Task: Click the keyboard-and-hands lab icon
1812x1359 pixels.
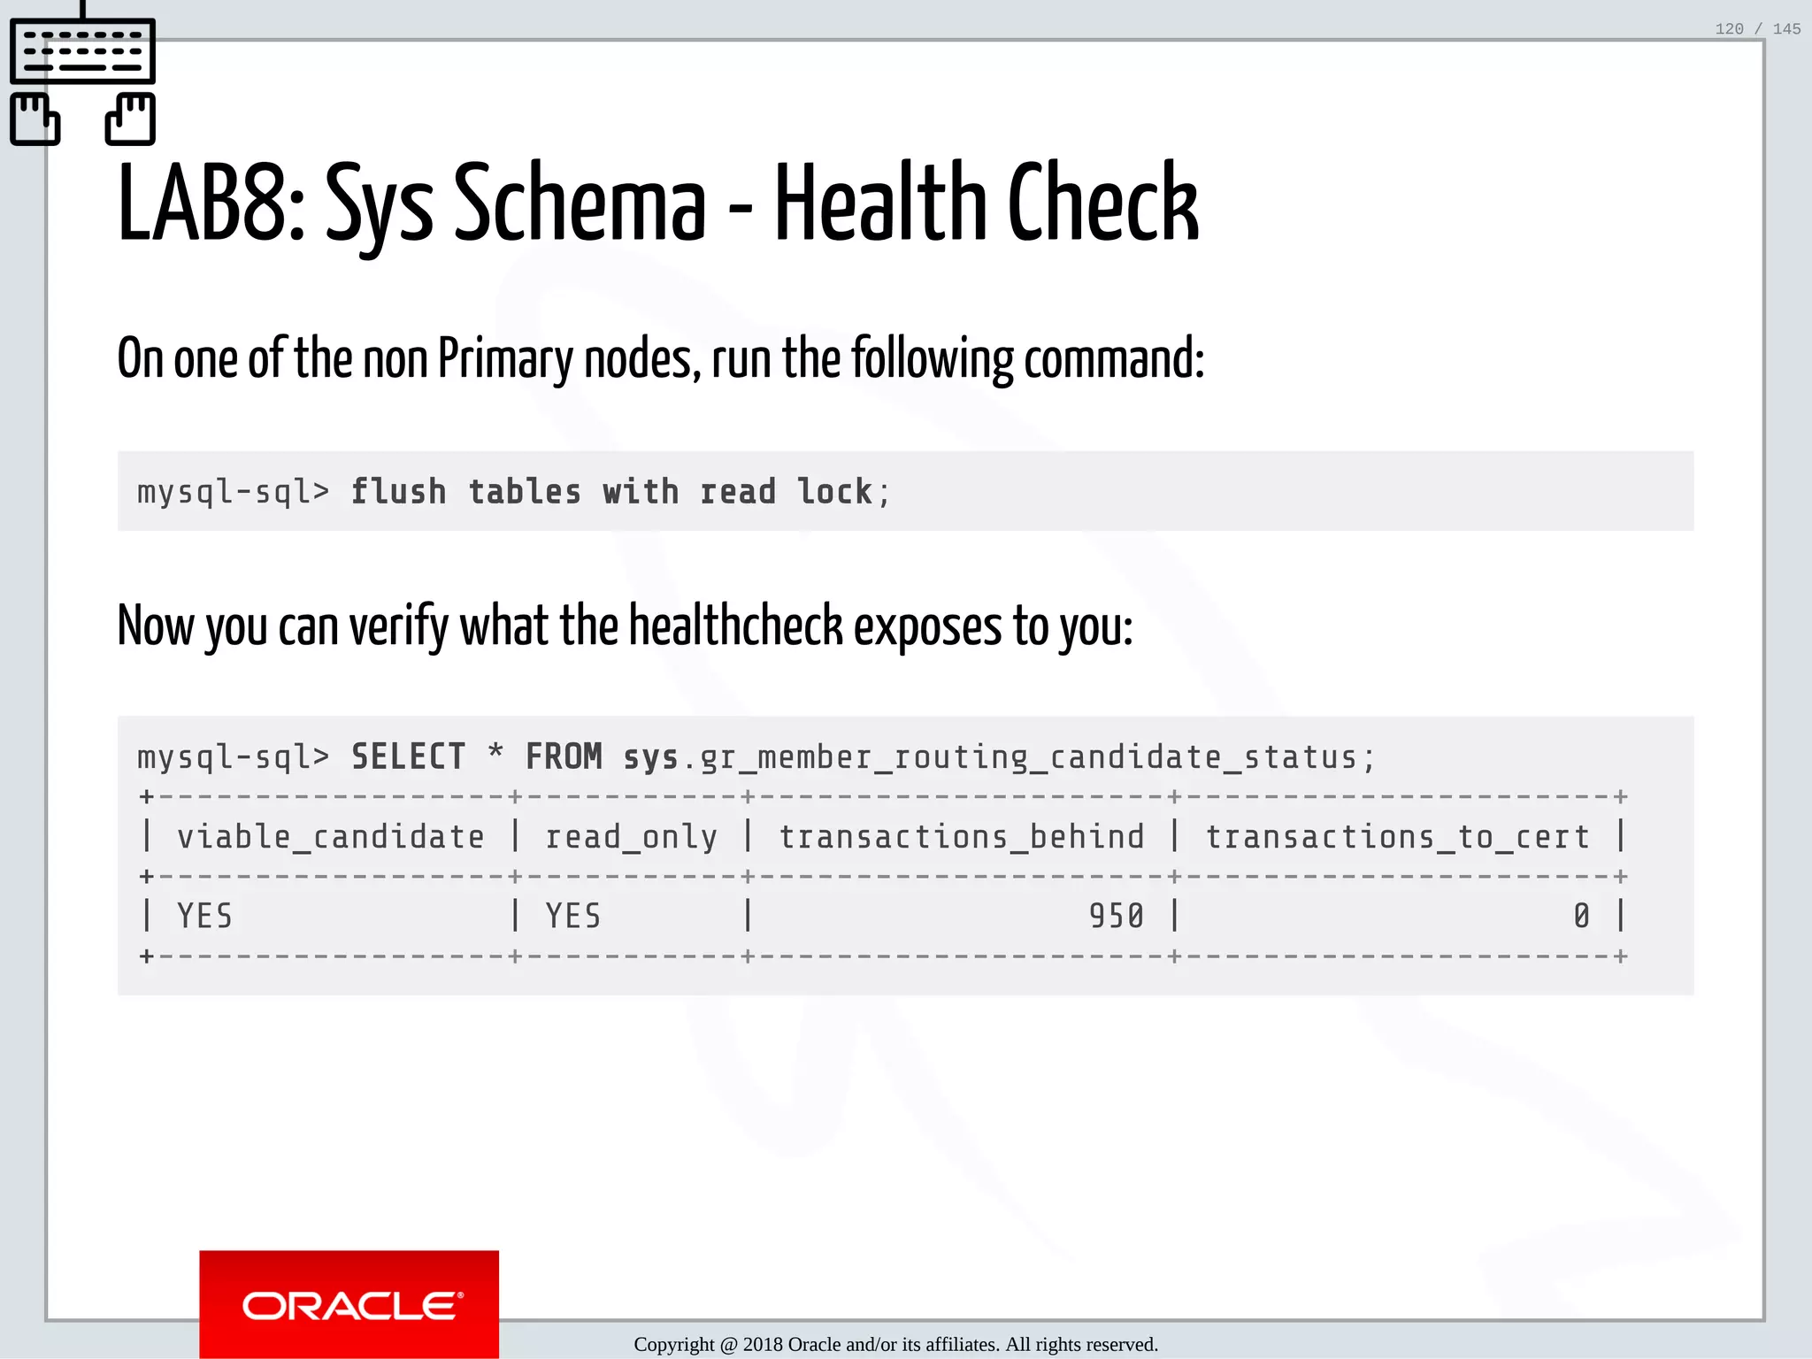Action: pyautogui.click(x=82, y=74)
